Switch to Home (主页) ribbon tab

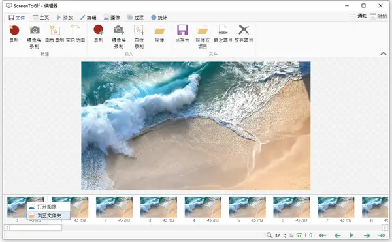pos(41,18)
